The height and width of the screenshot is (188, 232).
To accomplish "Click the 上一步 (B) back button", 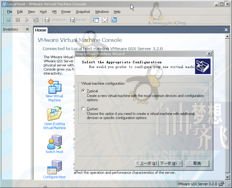I will click(x=147, y=163).
